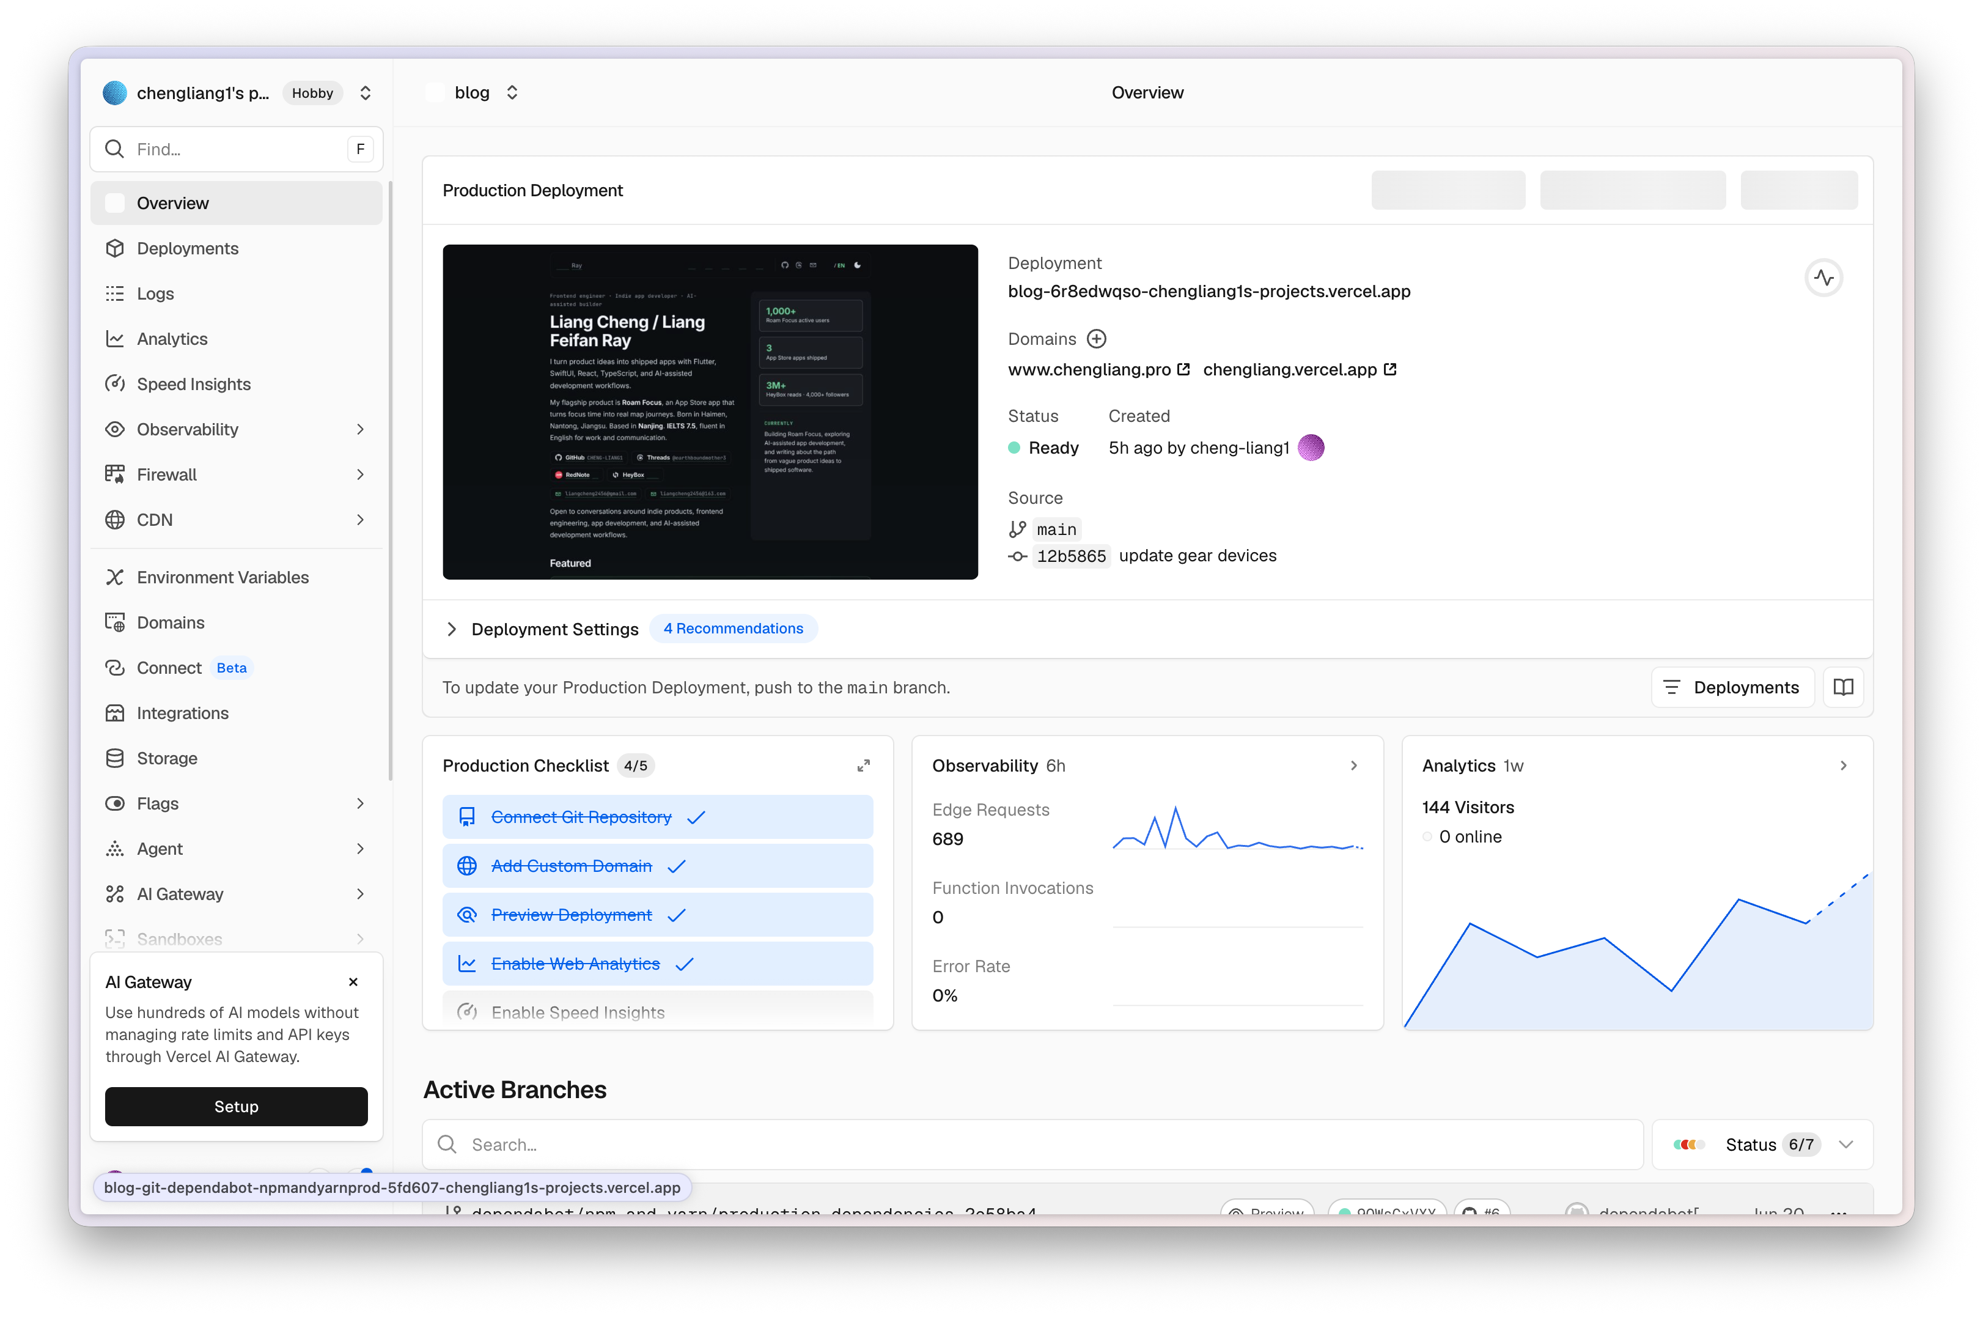The height and width of the screenshot is (1317, 1983).
Task: Go to Deployments in the sidebar
Action: [x=236, y=249]
